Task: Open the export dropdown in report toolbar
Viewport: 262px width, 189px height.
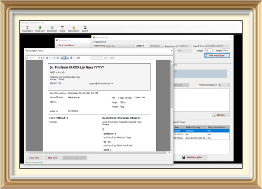Action: 72,58
